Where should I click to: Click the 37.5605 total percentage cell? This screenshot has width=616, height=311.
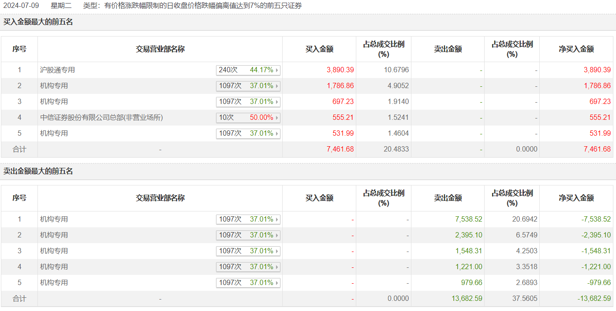point(525,299)
